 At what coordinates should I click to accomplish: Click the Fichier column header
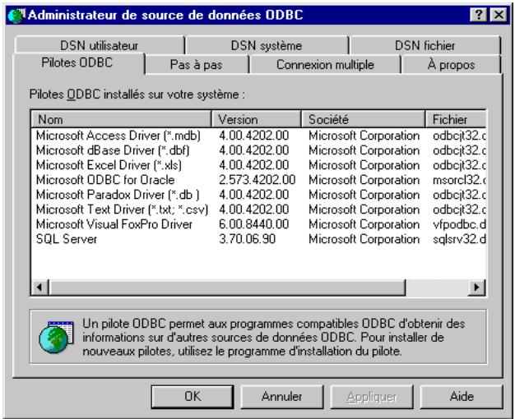(456, 119)
